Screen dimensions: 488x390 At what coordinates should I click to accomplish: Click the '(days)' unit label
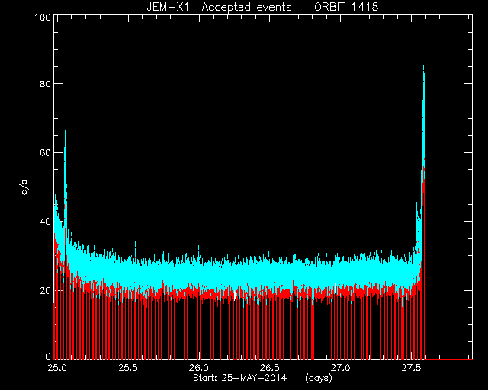319,378
